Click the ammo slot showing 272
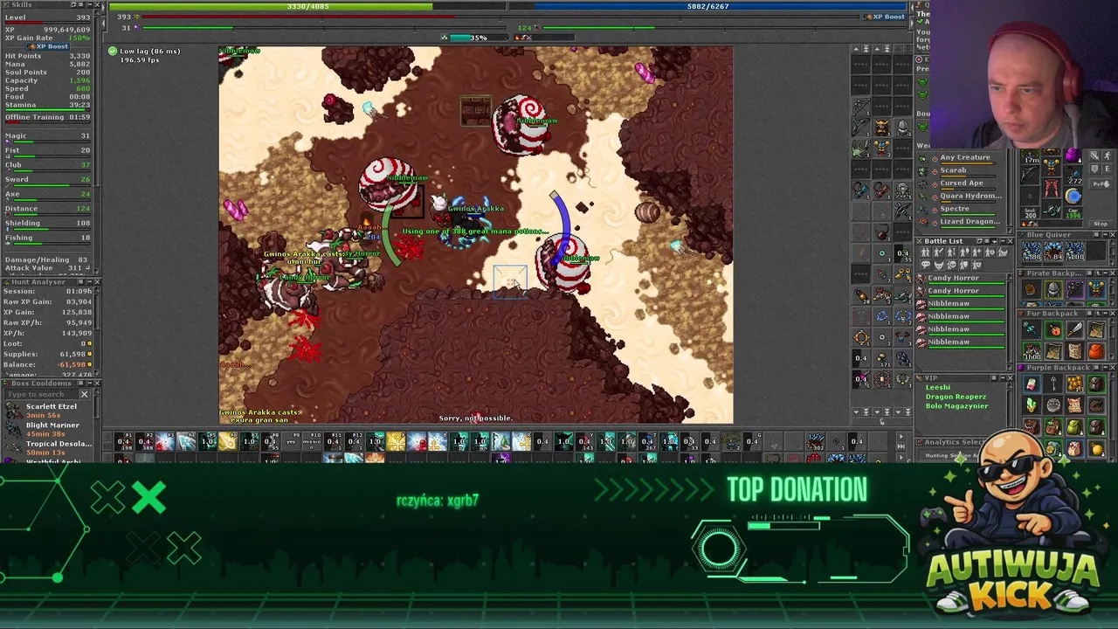The image size is (1118, 629). pos(1073,176)
